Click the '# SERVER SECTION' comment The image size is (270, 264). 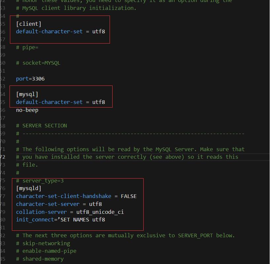click(x=41, y=126)
